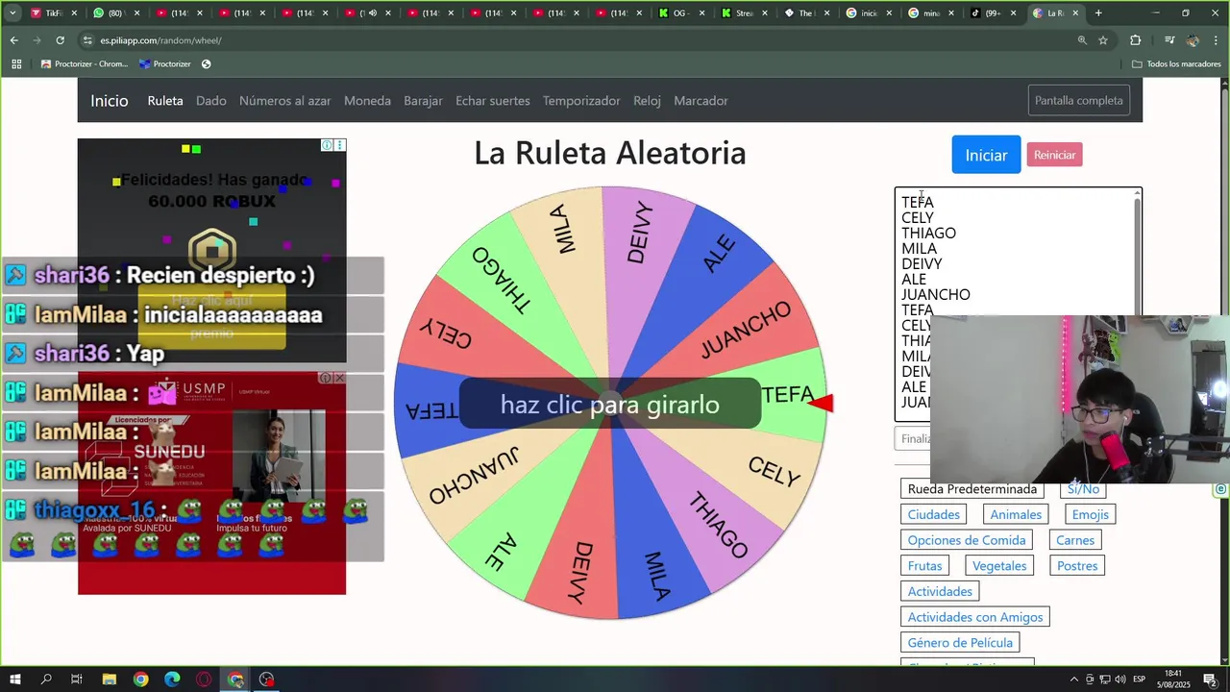The width and height of the screenshot is (1230, 692).
Task: Show hidden system tray icons
Action: 1074,680
